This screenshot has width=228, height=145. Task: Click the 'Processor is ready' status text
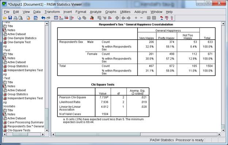coord(190,140)
